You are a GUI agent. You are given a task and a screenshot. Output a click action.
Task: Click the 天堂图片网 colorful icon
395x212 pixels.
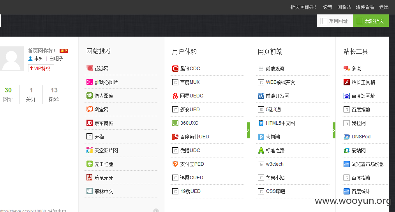pos(90,150)
